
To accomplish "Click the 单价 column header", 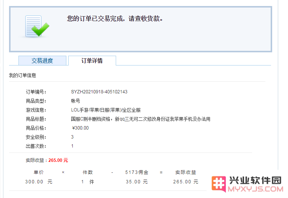I will [39, 172].
